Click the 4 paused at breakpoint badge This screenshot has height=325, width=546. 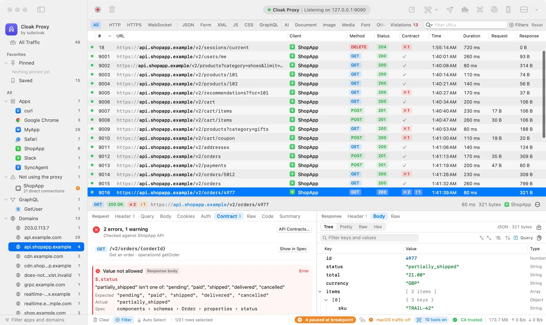tap(325, 320)
